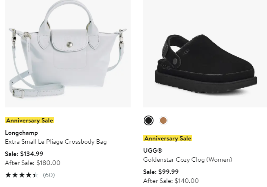This screenshot has height=187, width=267.
Task: Open Goldenstar Cozy Clog (Women) product link
Action: click(x=187, y=160)
